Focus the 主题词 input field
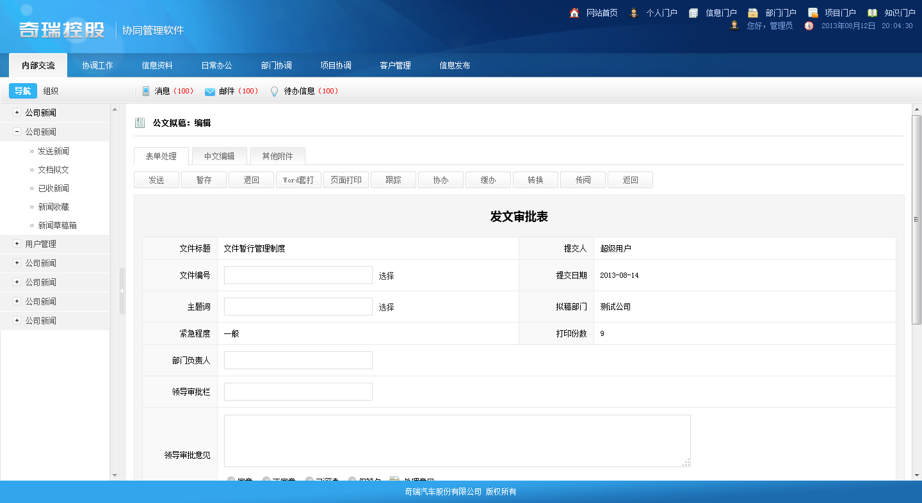The height and width of the screenshot is (503, 922). 298,307
